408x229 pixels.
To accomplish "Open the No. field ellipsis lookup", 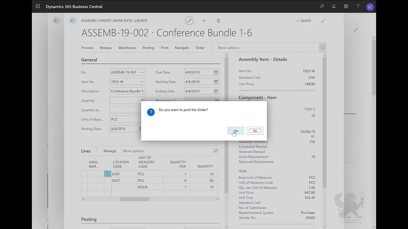I will coord(142,72).
